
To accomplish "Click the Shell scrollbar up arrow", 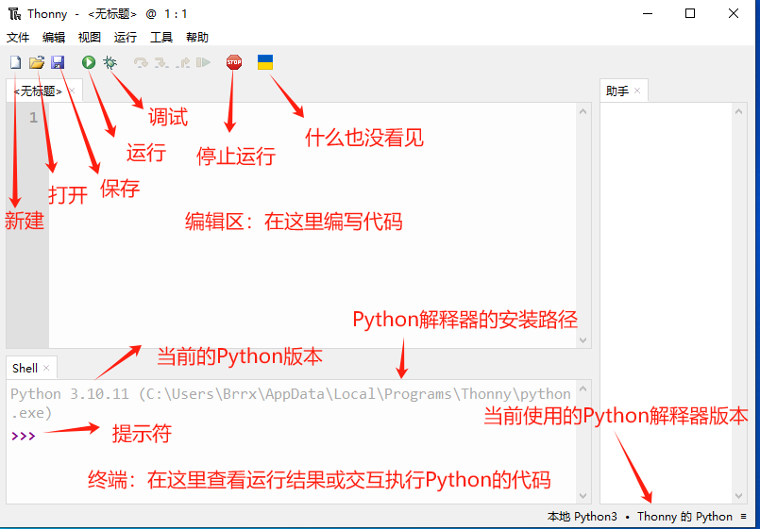I will coord(583,388).
